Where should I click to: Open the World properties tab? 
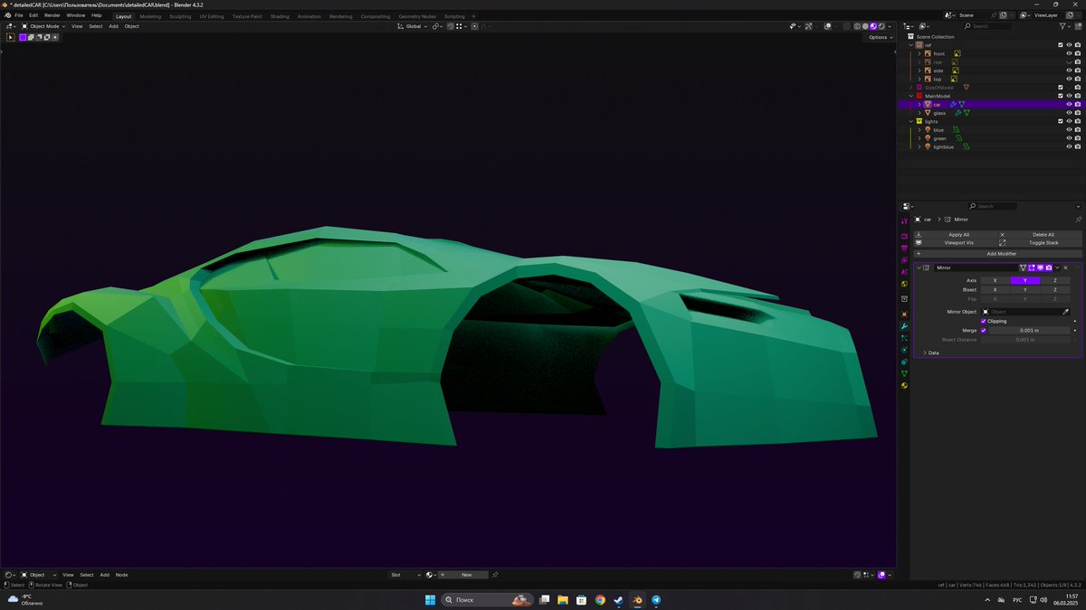(x=904, y=284)
